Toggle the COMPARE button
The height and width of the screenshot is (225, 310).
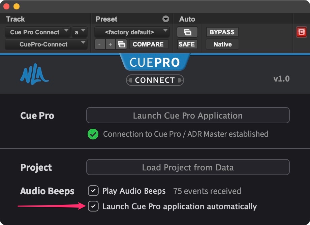pyautogui.click(x=149, y=44)
